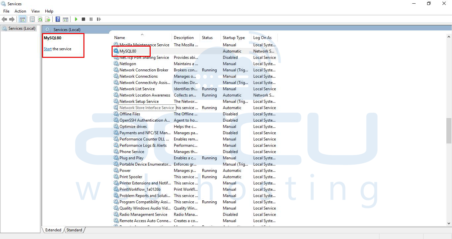Click MySQL80's Automatic startup type cell

(232, 51)
